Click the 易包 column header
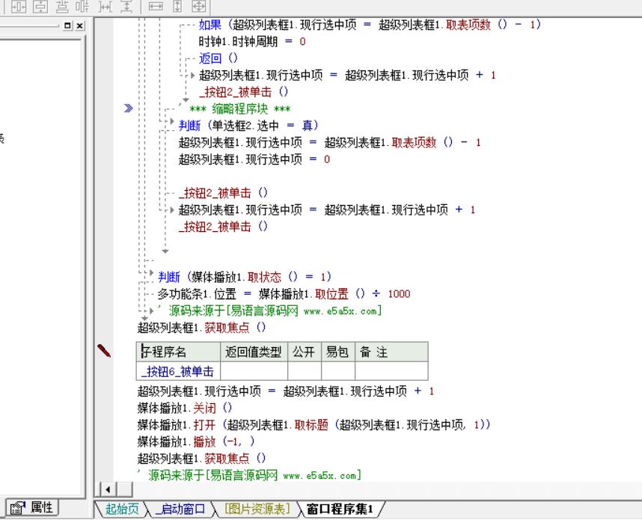The height and width of the screenshot is (520, 642). (338, 352)
